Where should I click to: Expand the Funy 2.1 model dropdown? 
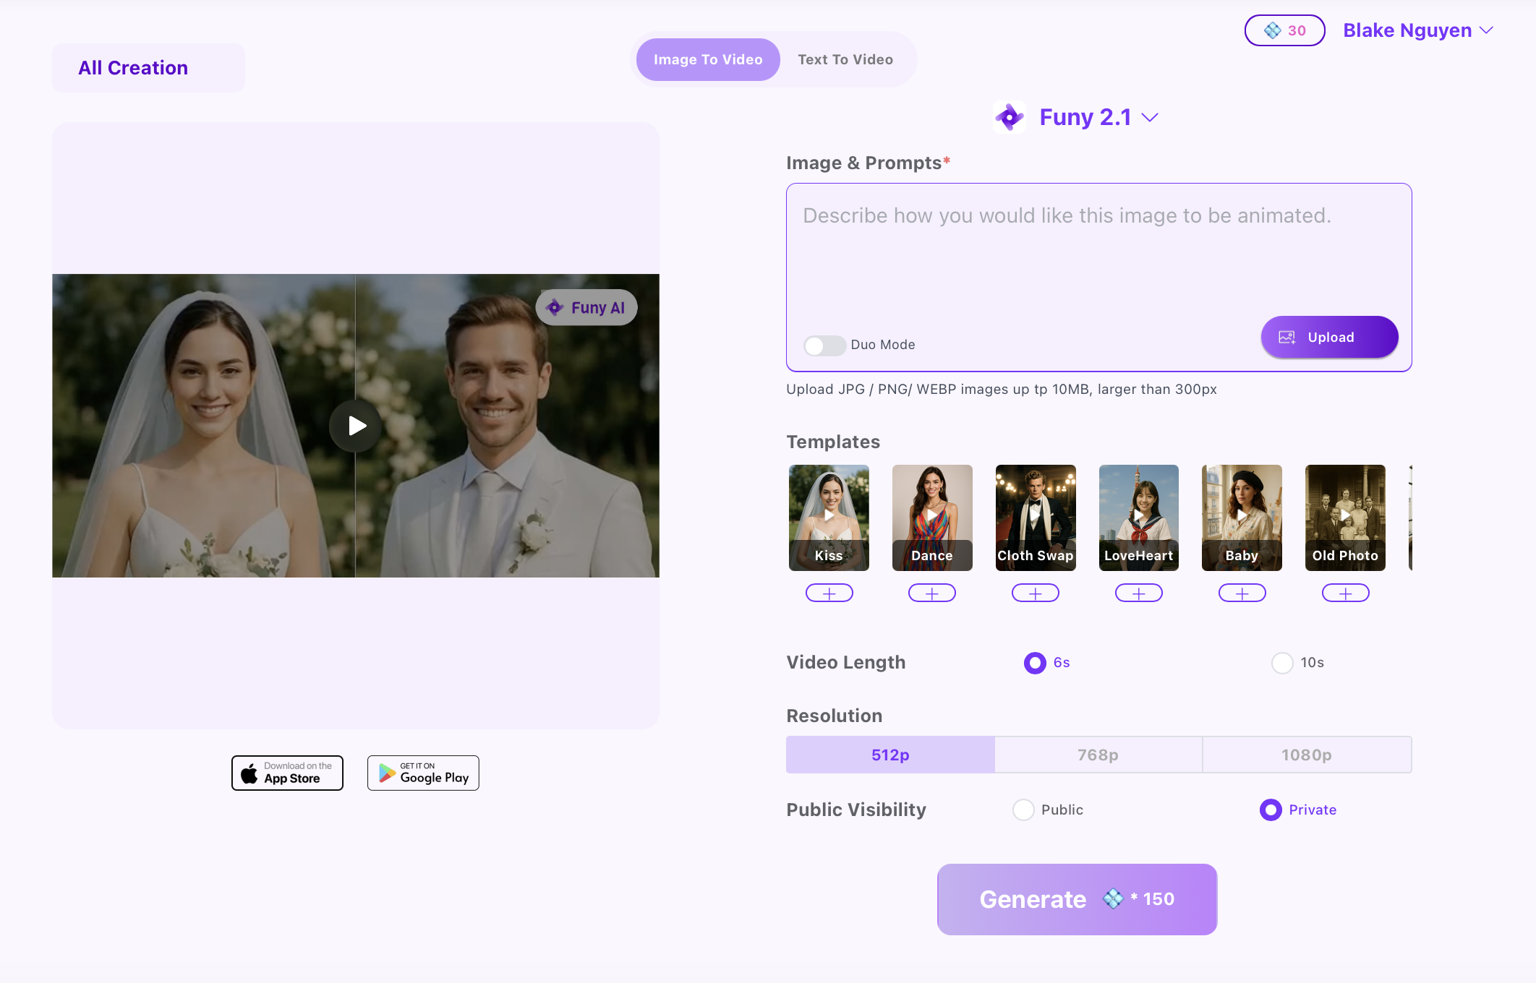click(1150, 117)
